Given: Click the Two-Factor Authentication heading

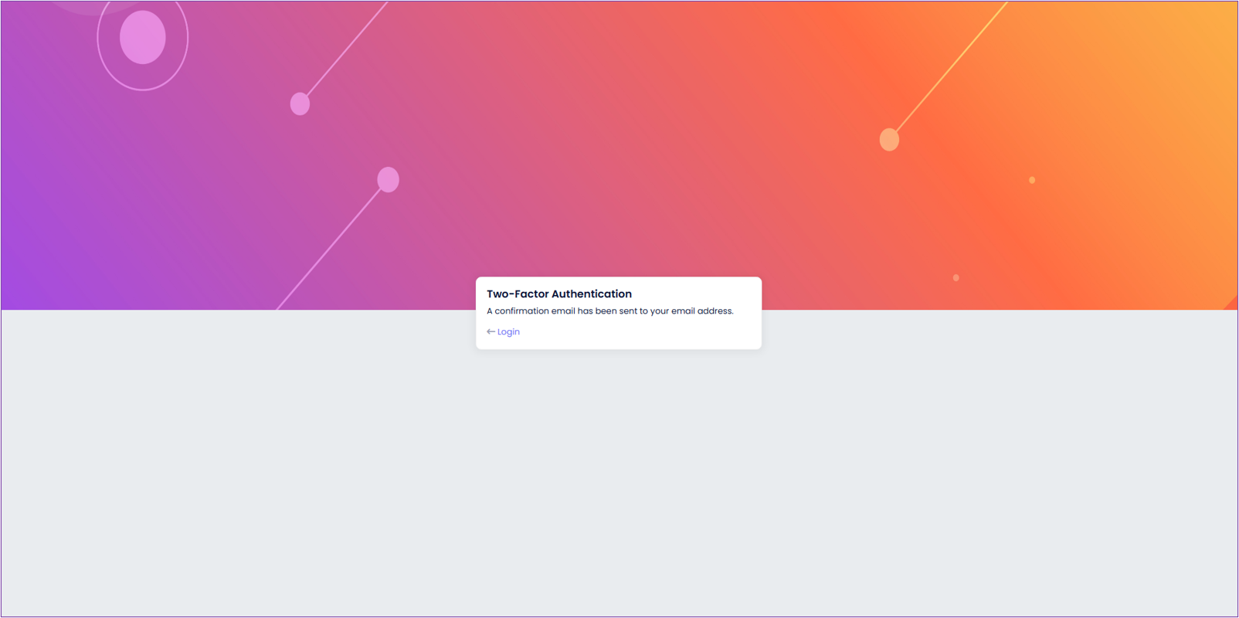Looking at the screenshot, I should [558, 294].
